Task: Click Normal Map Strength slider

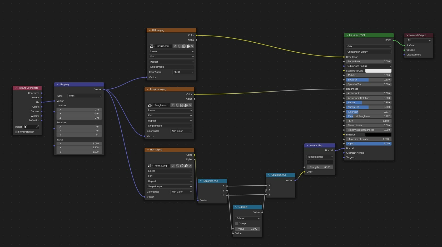Action: (x=320, y=167)
